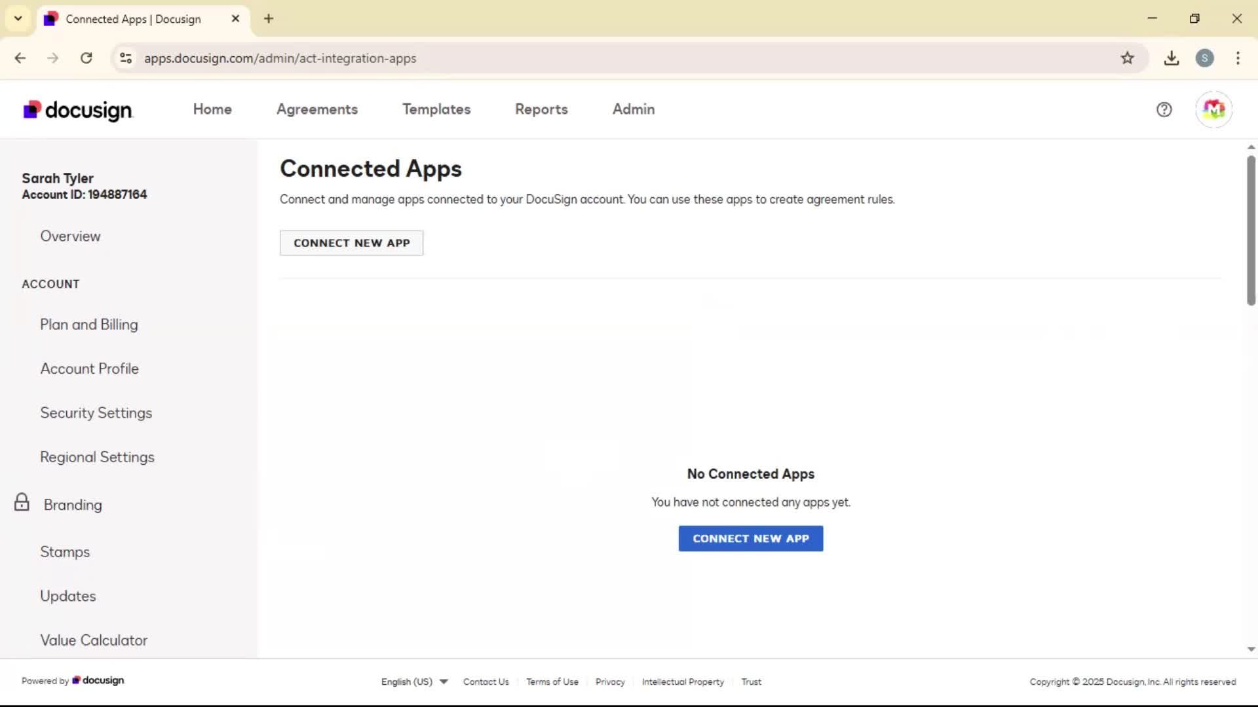Click the ACCOUNT section label
Screen dimensions: 1258x707
click(x=50, y=284)
